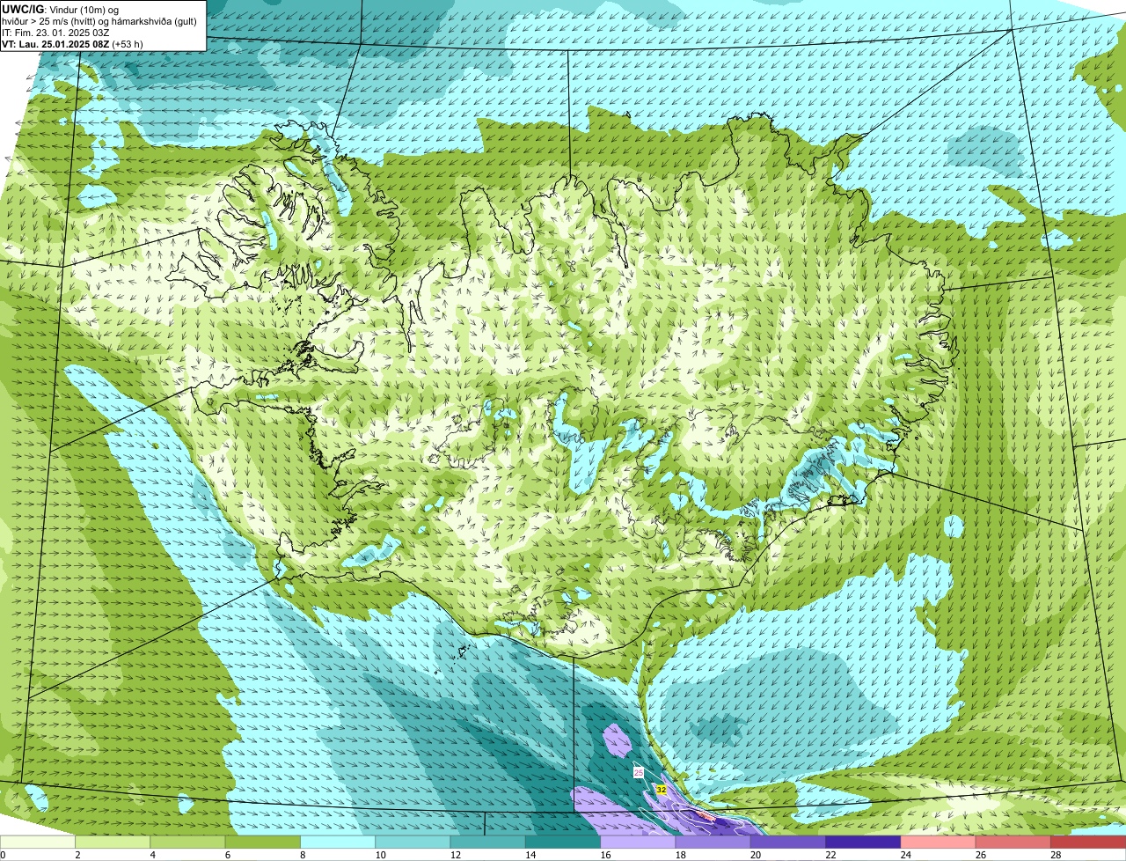Viewport: 1126px width, 861px height.
Task: Click the legend scale number 8
Action: point(302,855)
